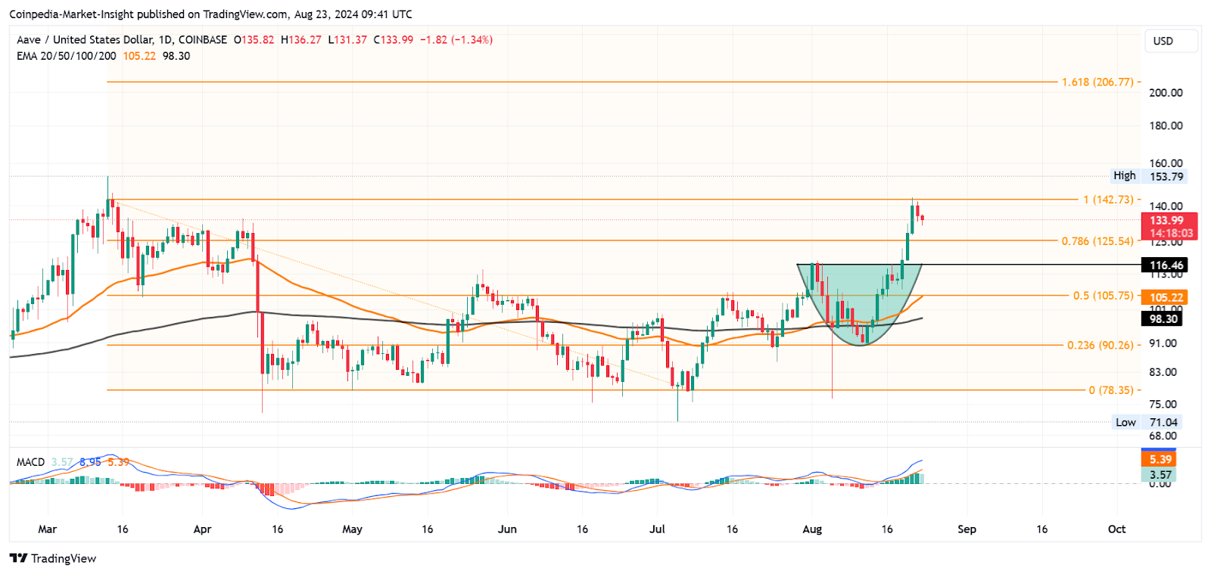Click the High 153.79 label
Screen dimensions: 1211x574
tap(1148, 176)
